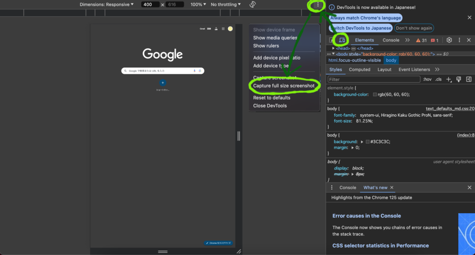Click Always match Chrome's language button

pos(366,18)
